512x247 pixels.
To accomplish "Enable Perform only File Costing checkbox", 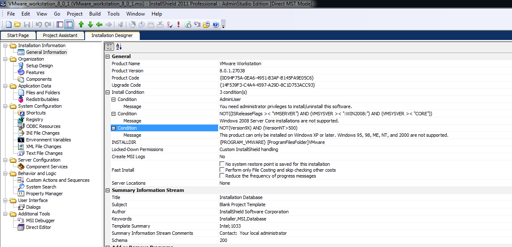I will [x=222, y=170].
